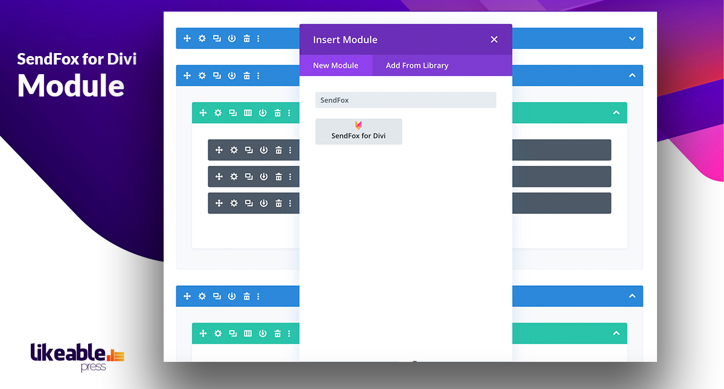The height and width of the screenshot is (389, 724).
Task: Click move handle on bottom blue section bar
Action: click(x=187, y=296)
